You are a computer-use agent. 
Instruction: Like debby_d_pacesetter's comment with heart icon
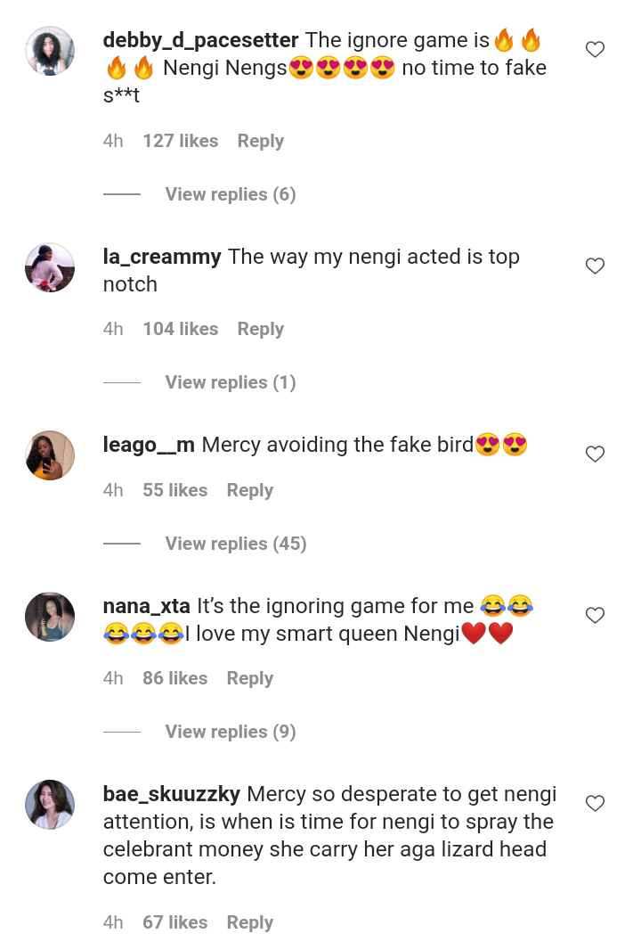coord(595,50)
